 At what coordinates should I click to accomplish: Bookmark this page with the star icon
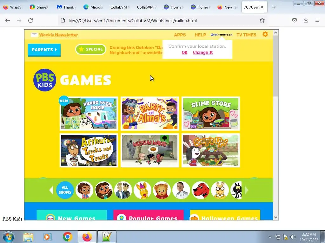262,20
